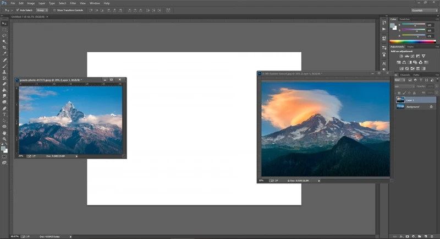Select the Lasso tool

click(4, 35)
